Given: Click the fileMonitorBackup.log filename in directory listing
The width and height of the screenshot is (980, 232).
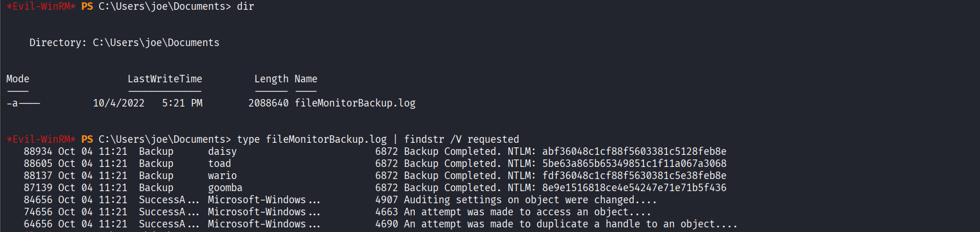Looking at the screenshot, I should coord(355,103).
